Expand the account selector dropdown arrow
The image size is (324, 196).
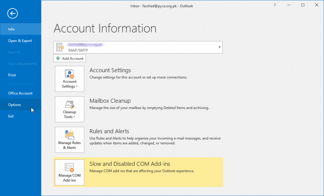(x=219, y=47)
